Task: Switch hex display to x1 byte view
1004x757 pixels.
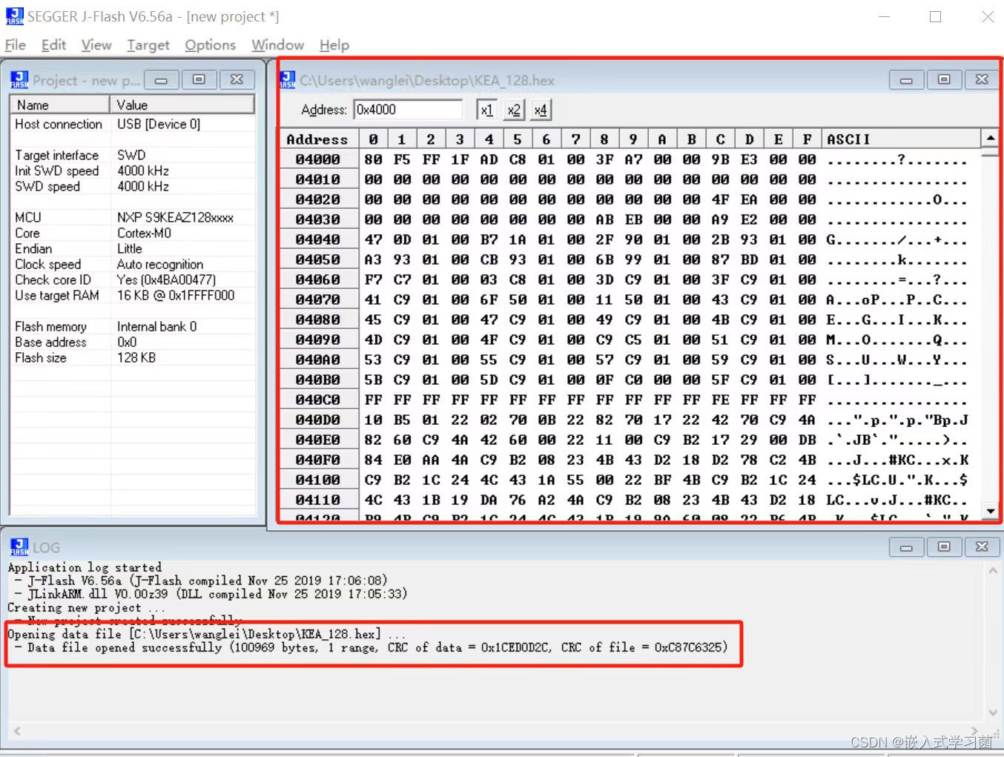Action: point(487,109)
